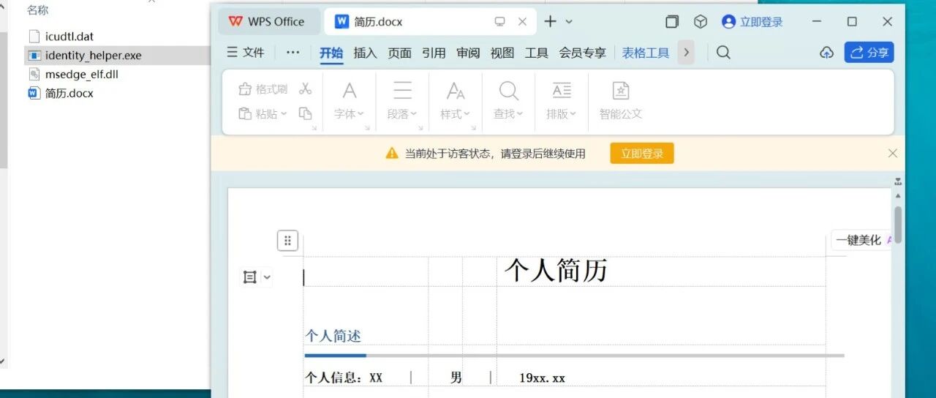Switch to the 工具 ribbon tab

point(537,53)
